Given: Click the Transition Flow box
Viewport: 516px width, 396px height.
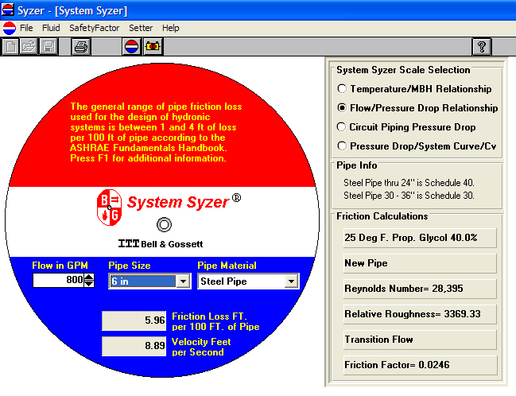Looking at the screenshot, I should (420, 340).
